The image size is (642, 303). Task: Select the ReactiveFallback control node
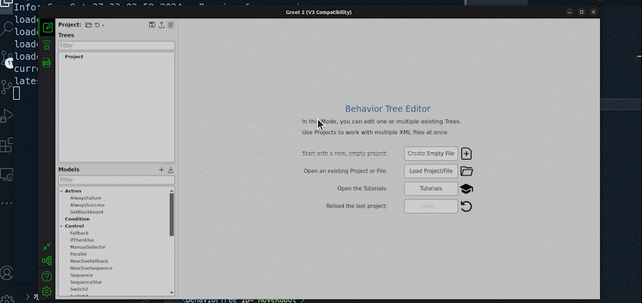tap(89, 261)
